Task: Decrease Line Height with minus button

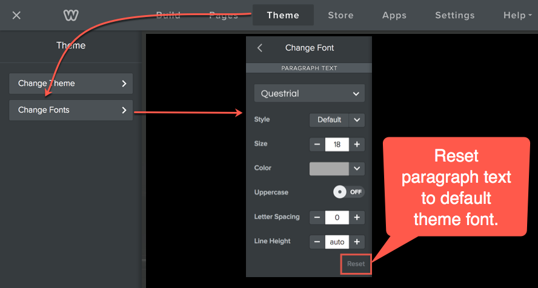Action: point(317,242)
